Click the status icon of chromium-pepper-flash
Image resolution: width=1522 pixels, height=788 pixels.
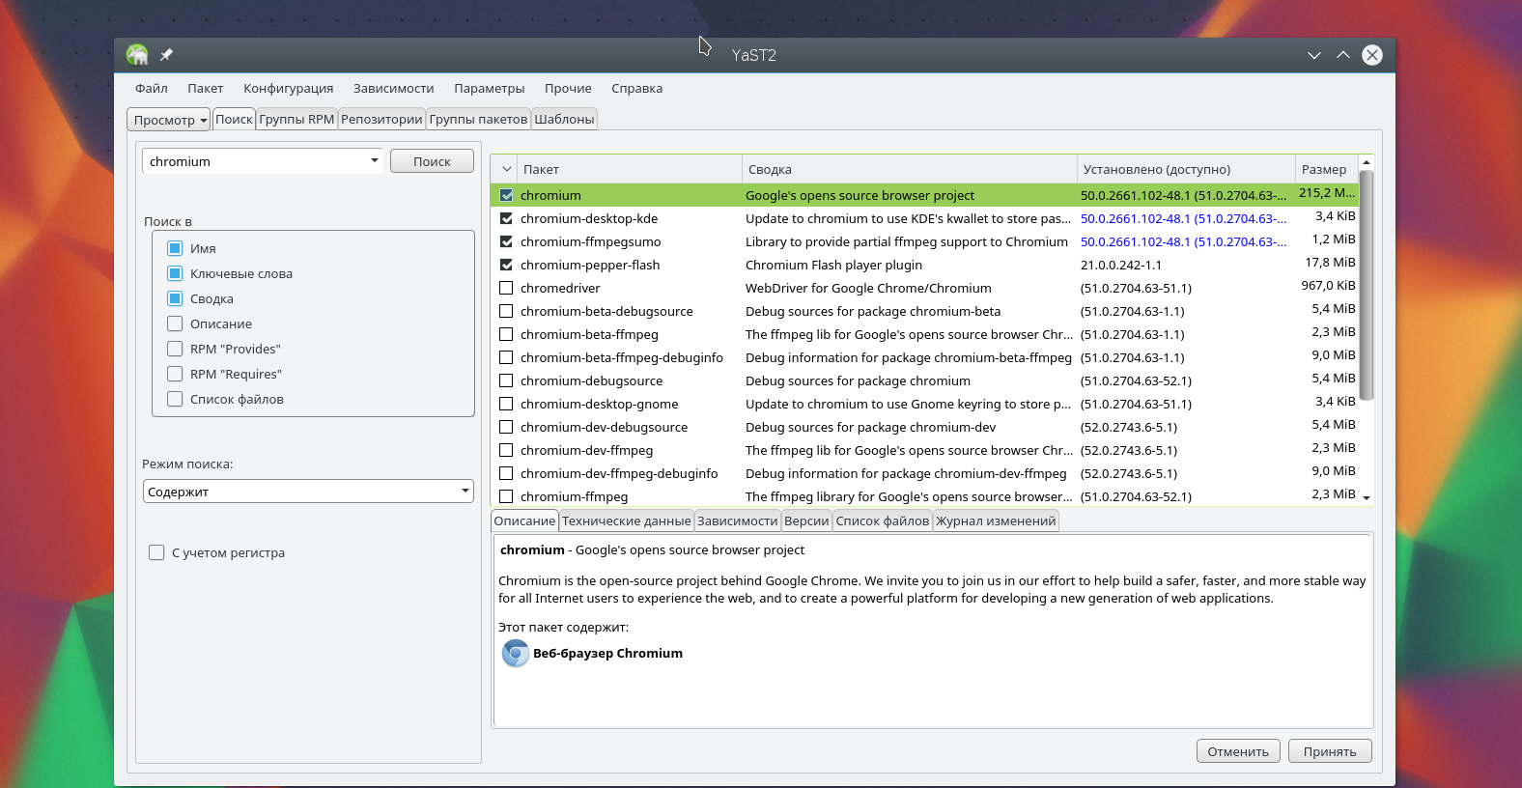coord(506,266)
